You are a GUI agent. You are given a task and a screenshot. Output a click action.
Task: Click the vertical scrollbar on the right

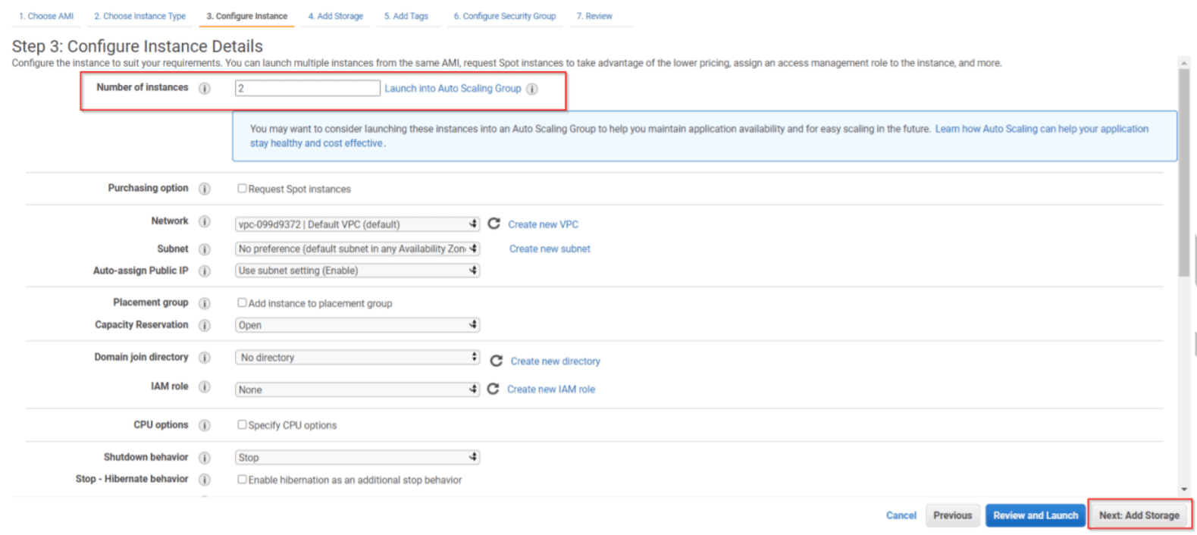tap(1183, 174)
